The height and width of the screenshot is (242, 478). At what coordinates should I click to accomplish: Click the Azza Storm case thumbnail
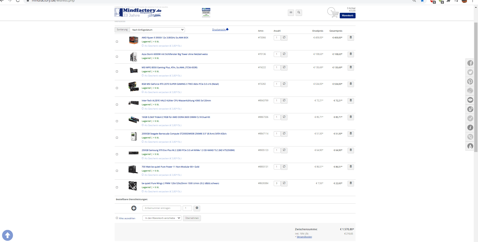point(133,57)
